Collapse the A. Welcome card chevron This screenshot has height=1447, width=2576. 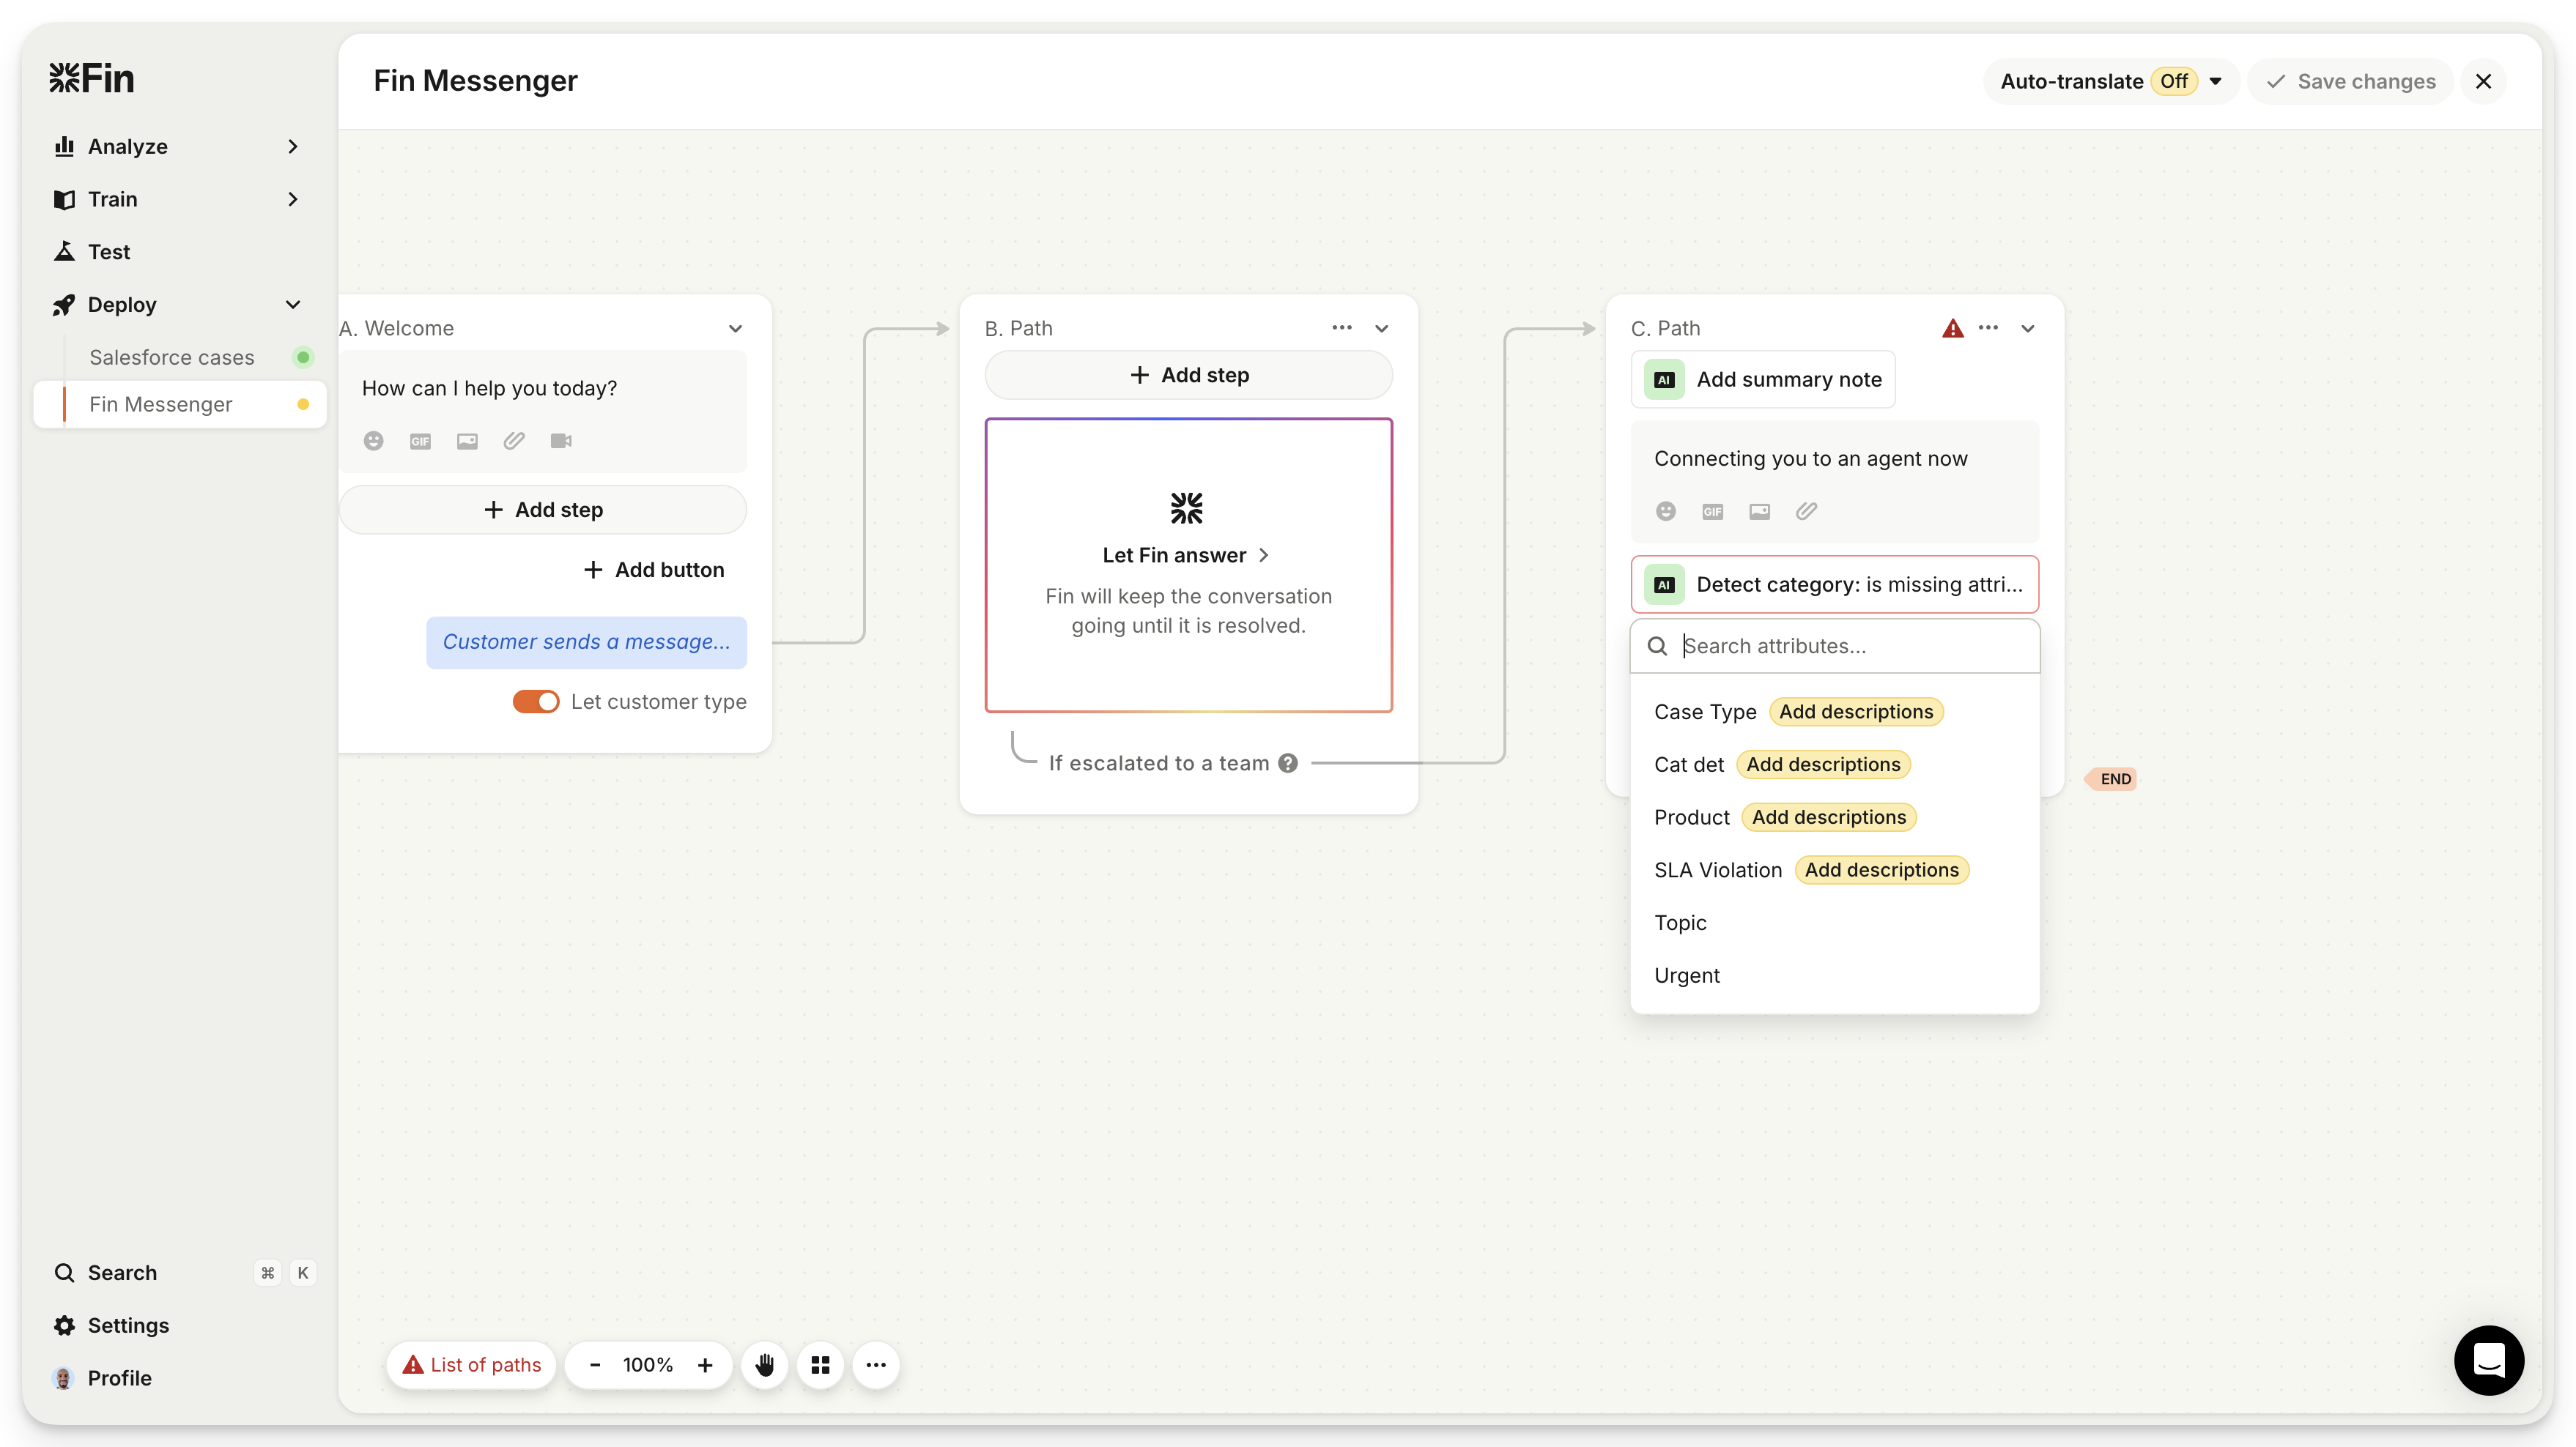(x=735, y=329)
